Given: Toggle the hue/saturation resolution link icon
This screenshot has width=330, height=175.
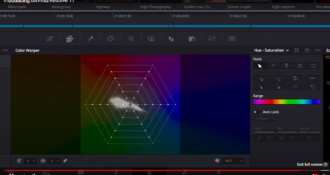Looking at the screenshot, I should (x=65, y=161).
